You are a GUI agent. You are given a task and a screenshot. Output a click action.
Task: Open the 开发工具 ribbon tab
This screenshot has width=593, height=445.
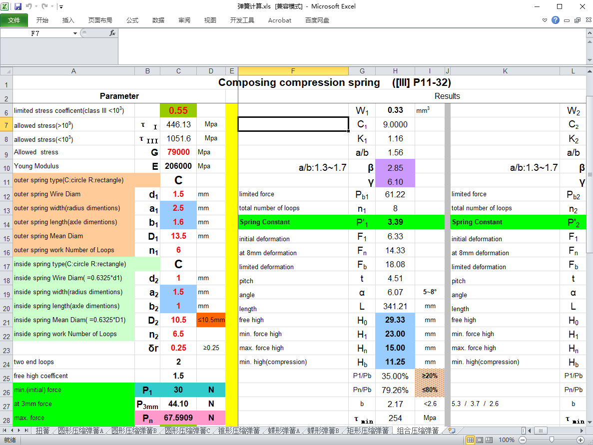[242, 20]
